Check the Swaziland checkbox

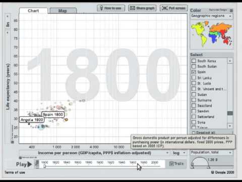[x=194, y=106]
